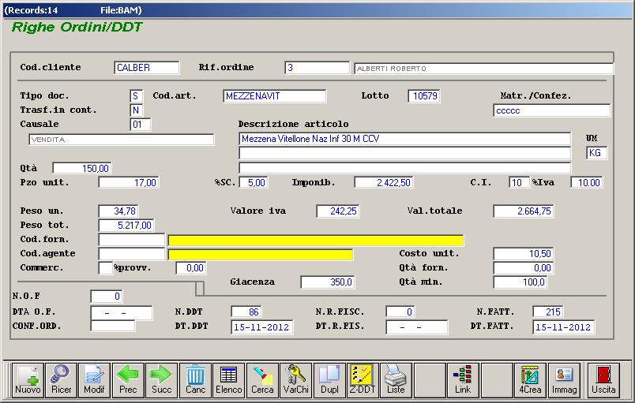635x403 pixels.
Task: Click the Canc trash bin icon
Action: [195, 380]
